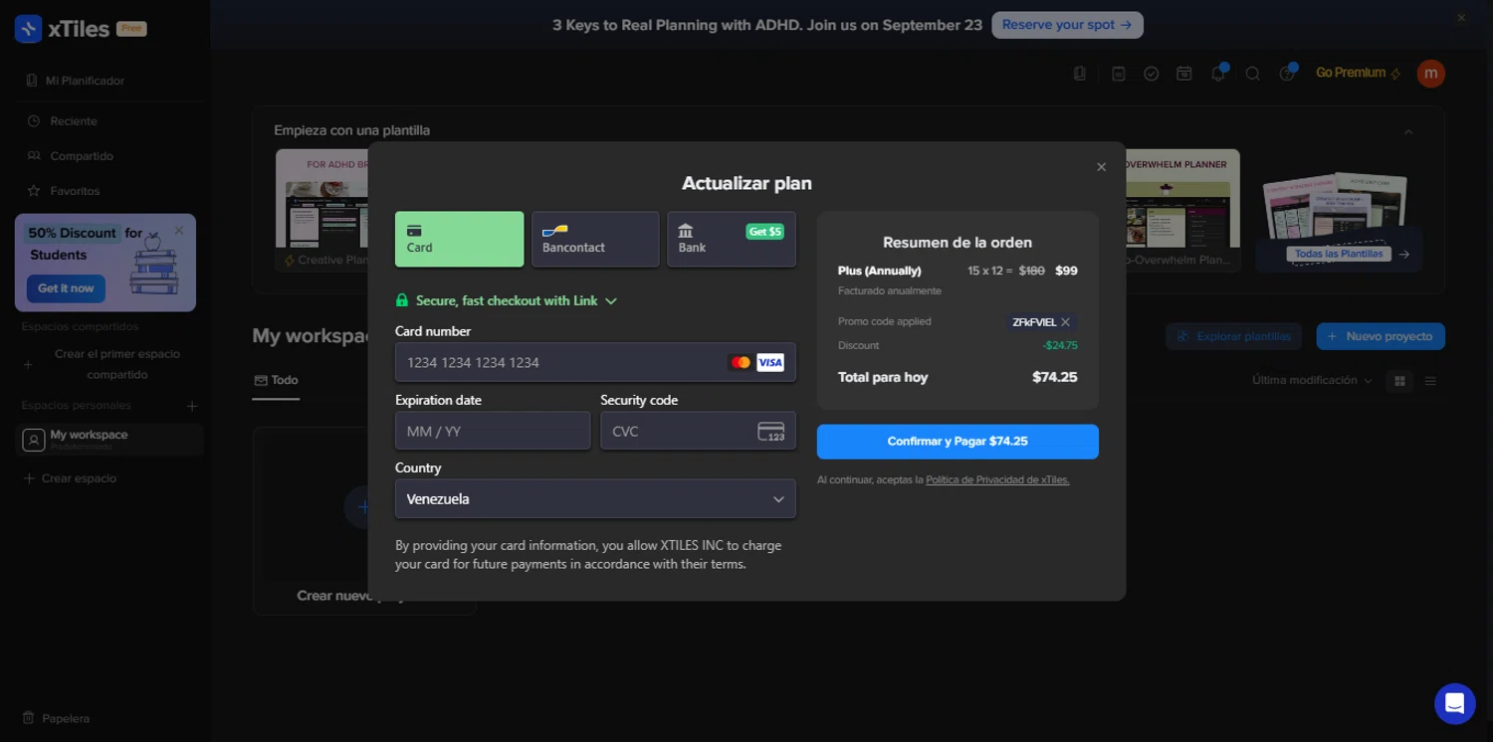Screen dimensions: 1493x742
Task: Select the Bank payment method
Action: point(732,239)
